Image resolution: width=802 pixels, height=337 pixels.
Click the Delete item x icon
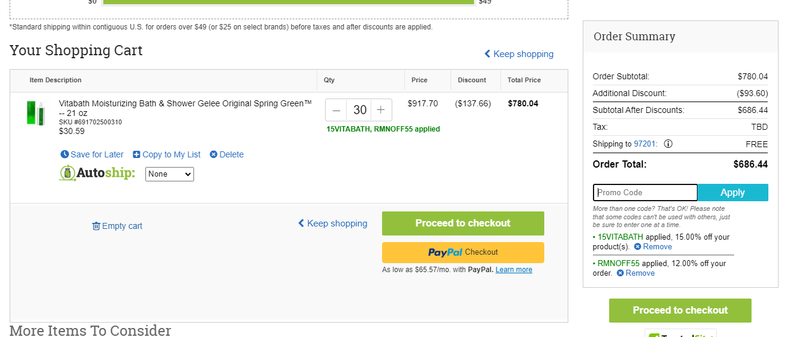(213, 154)
